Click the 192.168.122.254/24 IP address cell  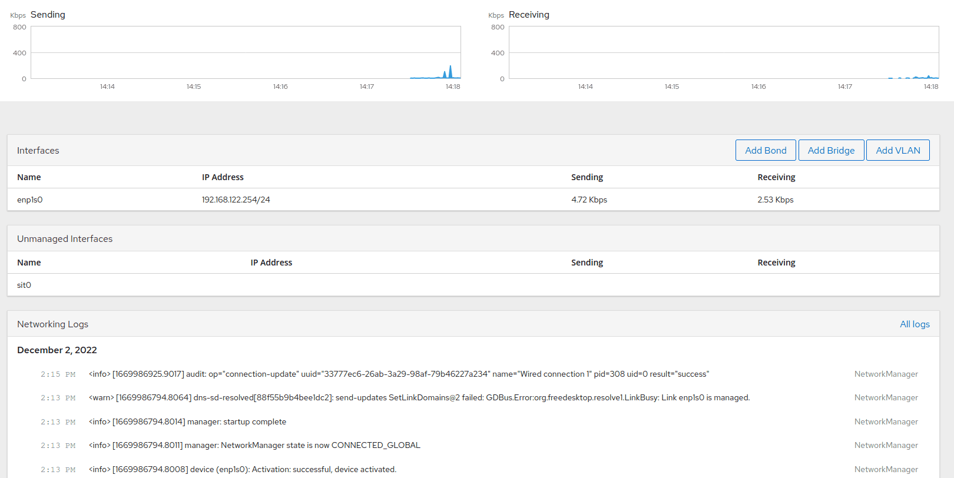click(236, 200)
